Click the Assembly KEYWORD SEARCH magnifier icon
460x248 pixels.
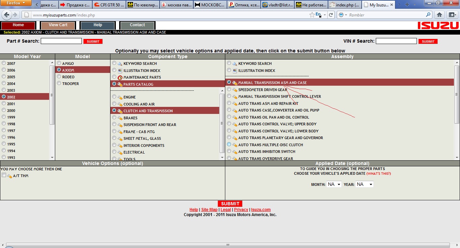234,64
